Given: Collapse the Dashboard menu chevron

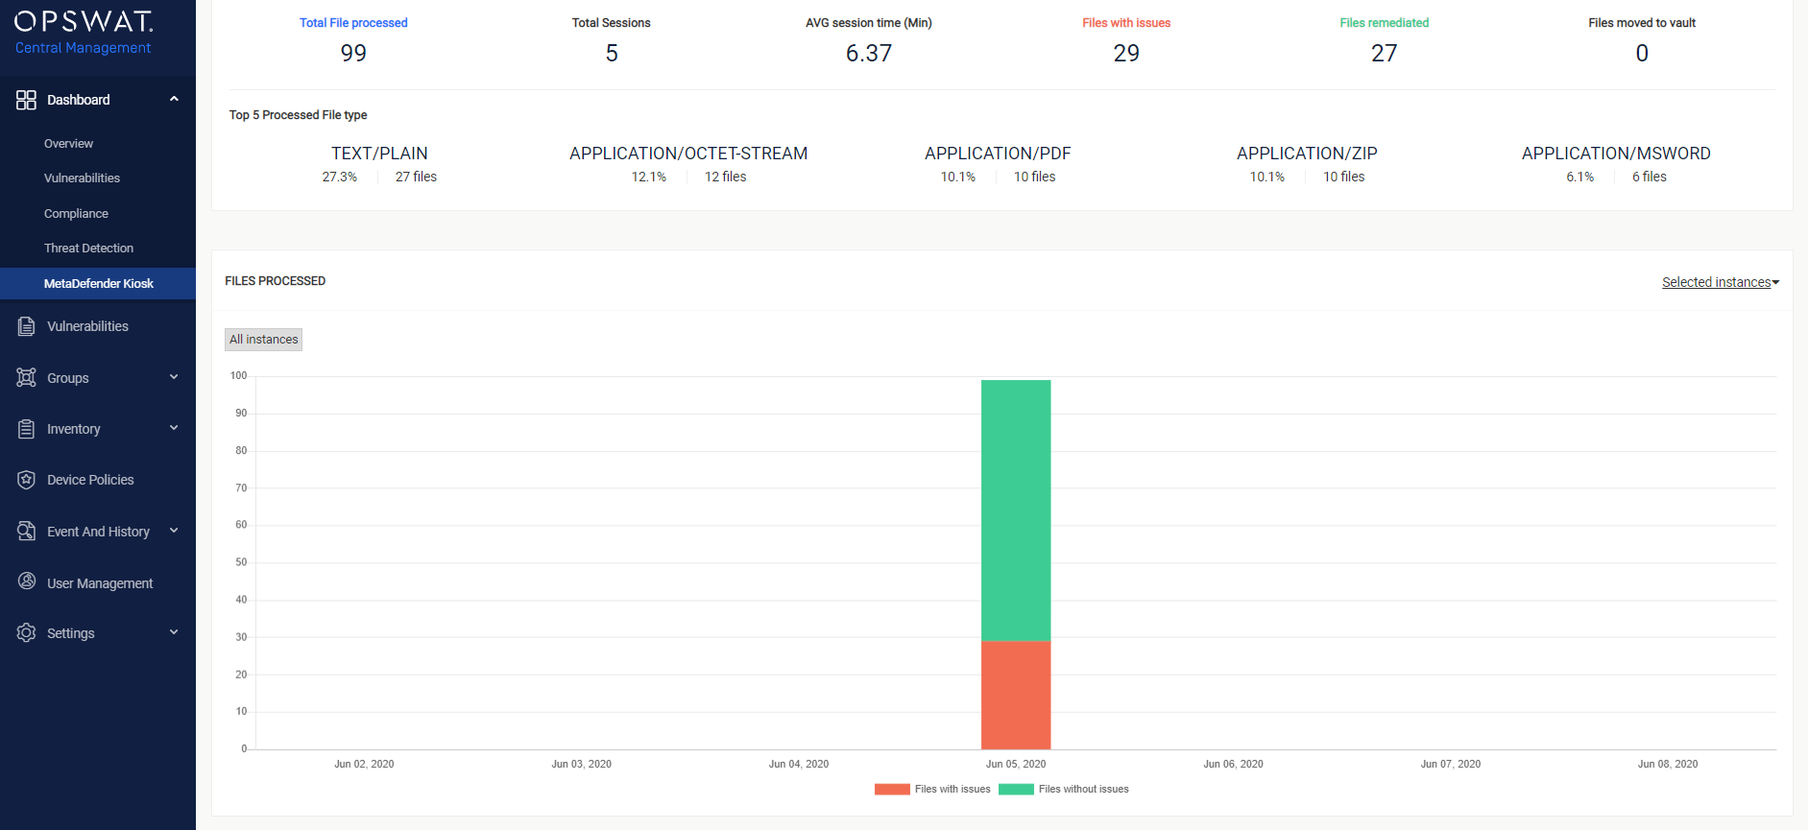Looking at the screenshot, I should point(174,99).
